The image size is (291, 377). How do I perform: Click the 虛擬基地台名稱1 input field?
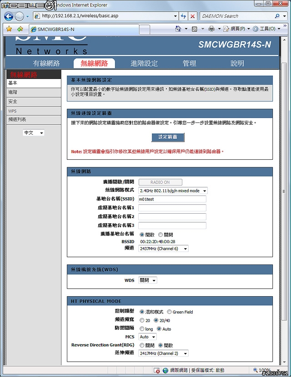172,208
